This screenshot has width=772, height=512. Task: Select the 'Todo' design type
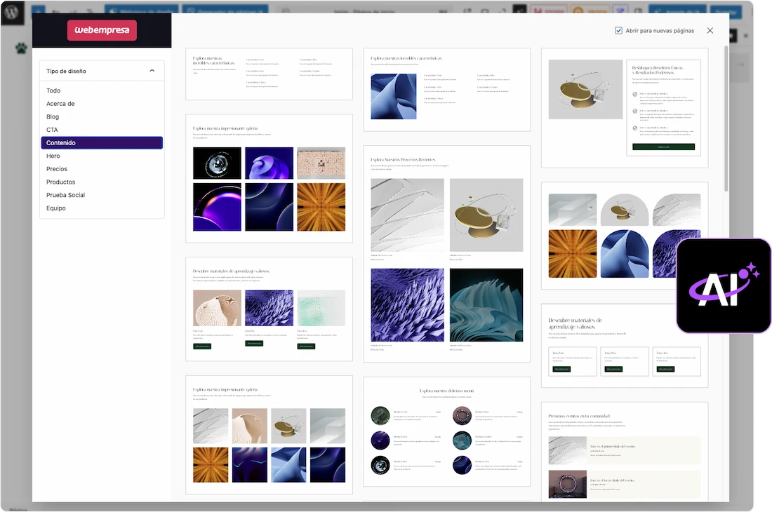(x=53, y=90)
